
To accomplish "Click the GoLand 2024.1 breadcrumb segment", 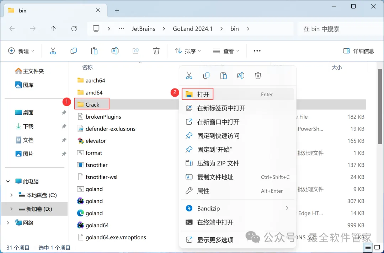I will [x=192, y=29].
